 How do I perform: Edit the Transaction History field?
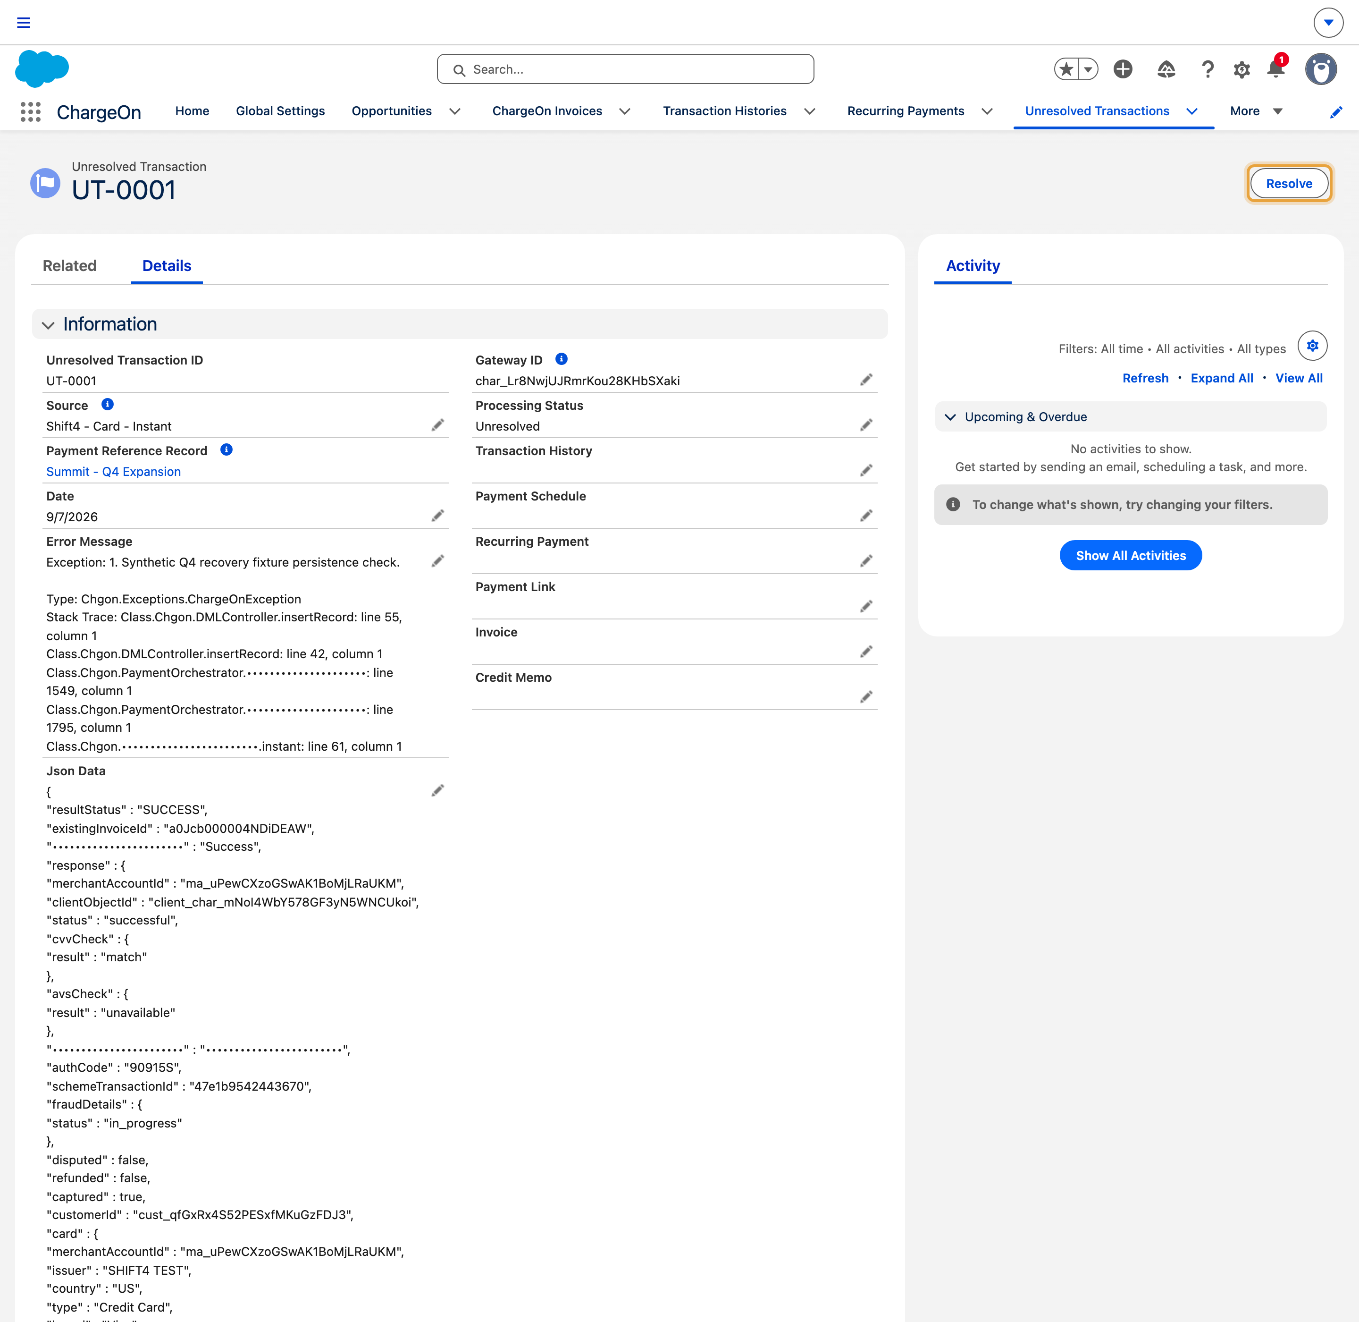pos(866,470)
